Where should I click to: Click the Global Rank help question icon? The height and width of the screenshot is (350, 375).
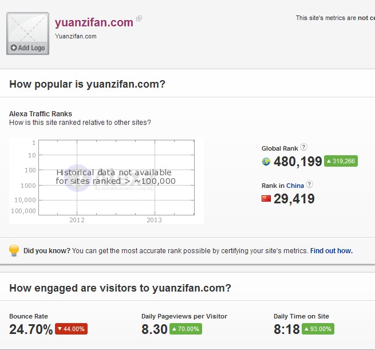point(304,147)
